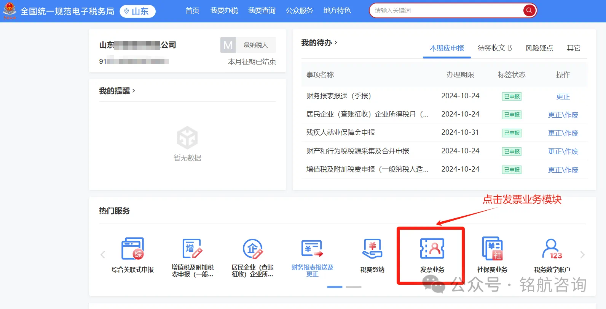The image size is (606, 309).
Task: Open the 税费缴纳 payment icon
Action: (x=372, y=249)
